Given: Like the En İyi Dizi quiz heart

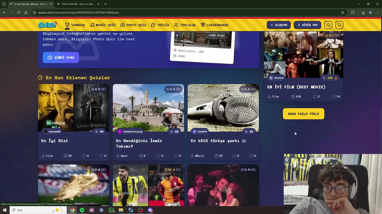Looking at the screenshot, I should tap(101, 156).
